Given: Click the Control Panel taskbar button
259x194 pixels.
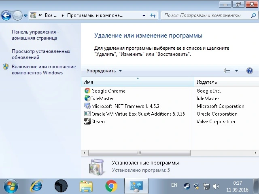Looking at the screenshot, I should (136, 186).
